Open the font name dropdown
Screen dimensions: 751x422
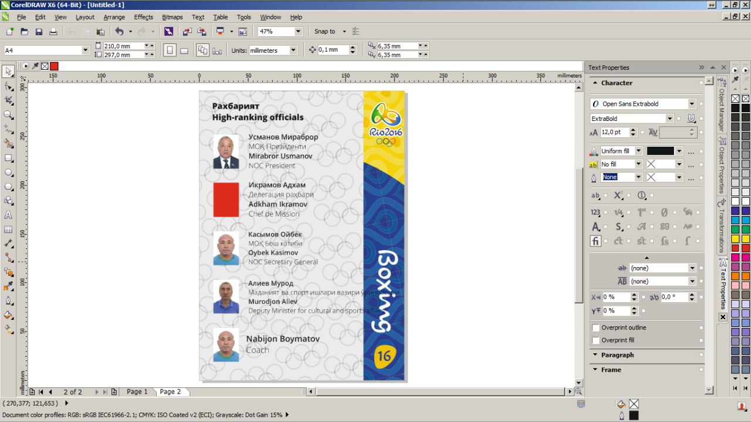(692, 104)
